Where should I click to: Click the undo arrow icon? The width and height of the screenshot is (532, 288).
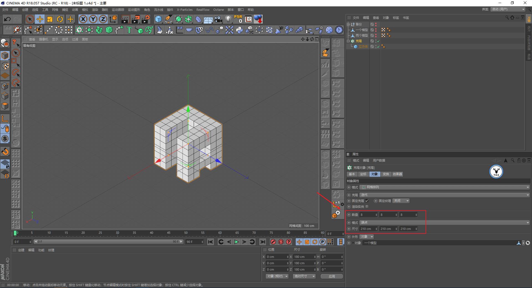click(7, 19)
